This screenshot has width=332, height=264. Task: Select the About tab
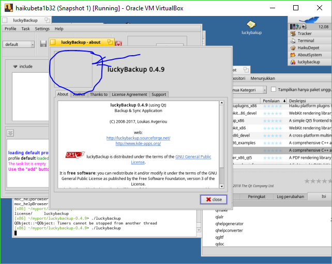coord(63,94)
